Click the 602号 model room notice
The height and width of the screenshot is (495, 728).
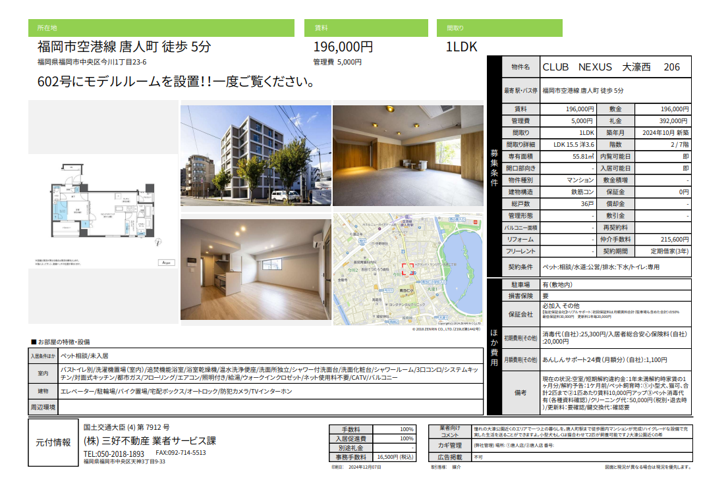(177, 82)
